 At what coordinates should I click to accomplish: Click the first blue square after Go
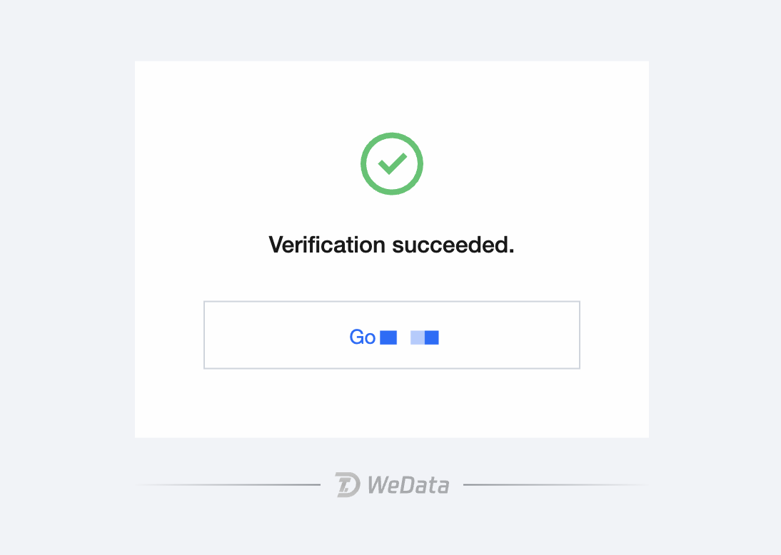click(388, 337)
